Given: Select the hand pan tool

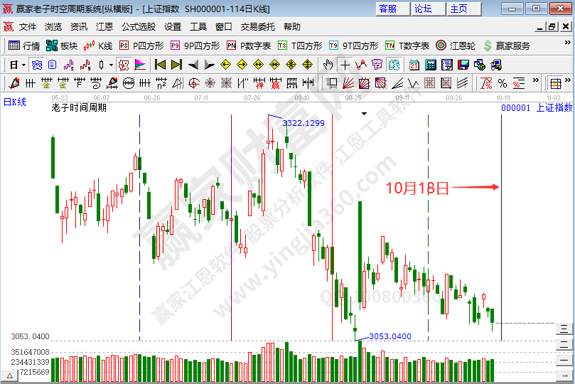Looking at the screenshot, I should 328,65.
